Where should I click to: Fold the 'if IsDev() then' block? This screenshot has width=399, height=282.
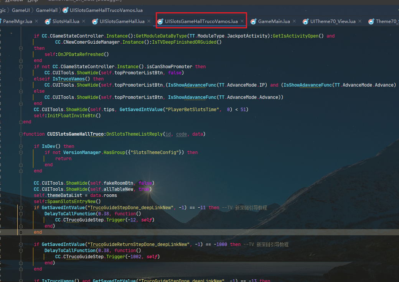(x=21, y=146)
